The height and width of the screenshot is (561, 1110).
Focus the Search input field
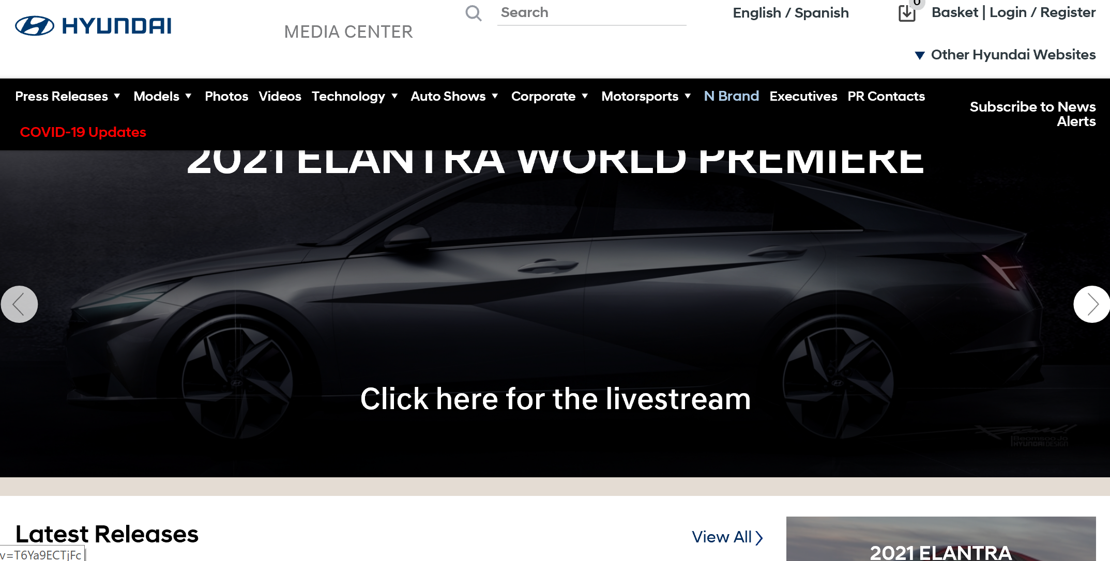pos(591,13)
